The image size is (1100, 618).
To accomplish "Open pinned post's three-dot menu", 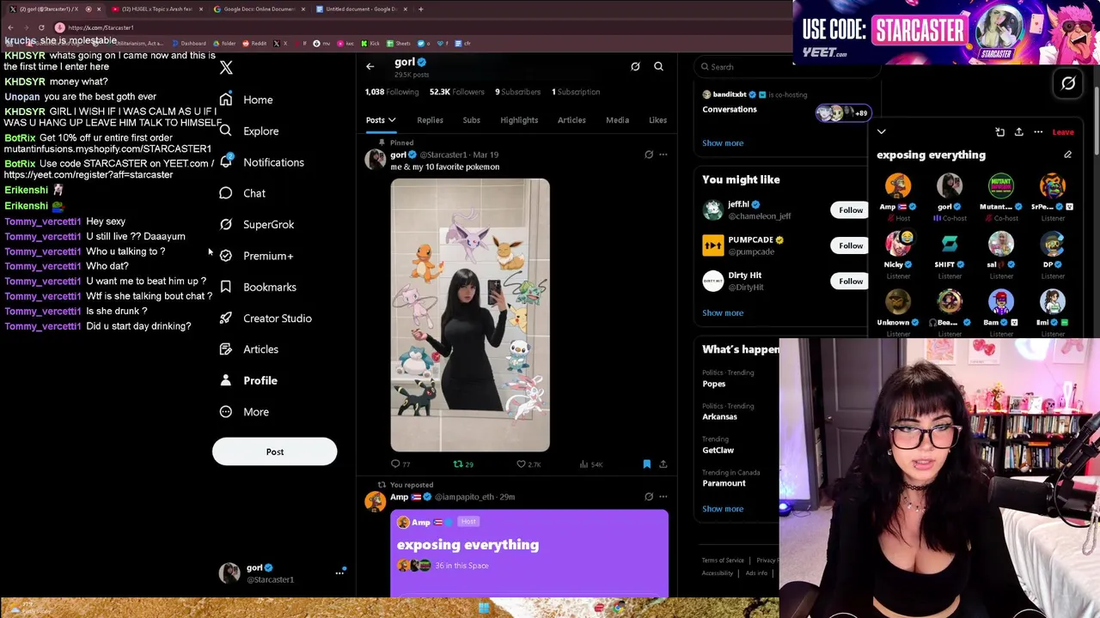I will coord(663,154).
